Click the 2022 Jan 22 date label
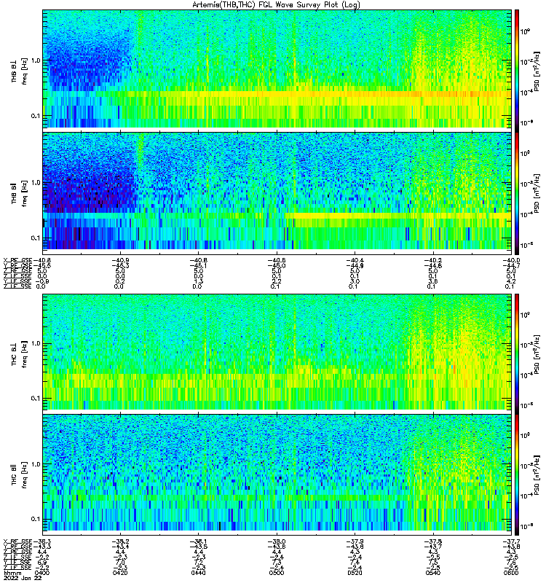Image resolution: width=546 pixels, height=583 pixels. (x=23, y=579)
